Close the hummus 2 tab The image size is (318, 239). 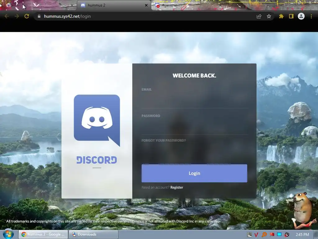coord(146,5)
